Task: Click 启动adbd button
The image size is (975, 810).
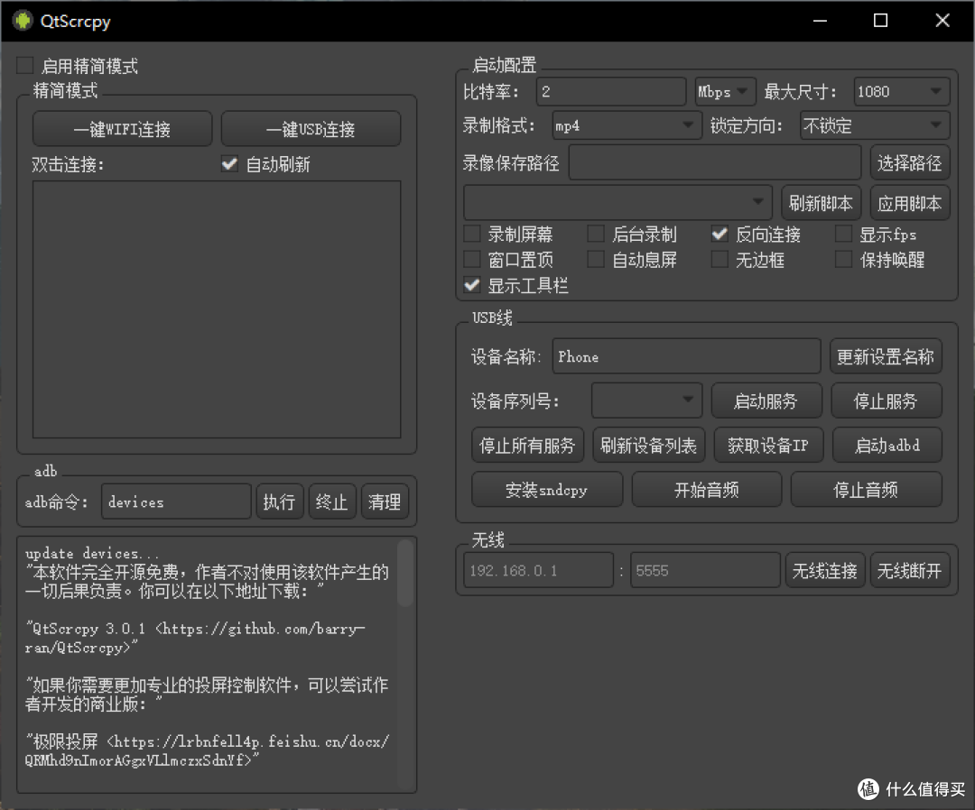Action: (887, 445)
